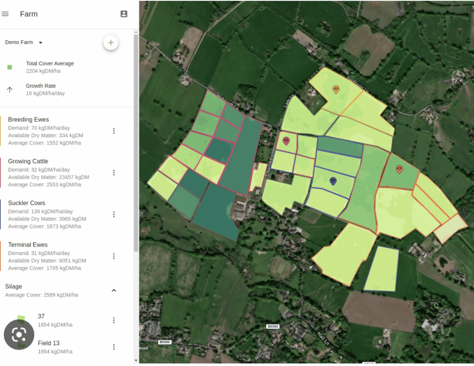Click the circular lens scan button

click(x=19, y=334)
